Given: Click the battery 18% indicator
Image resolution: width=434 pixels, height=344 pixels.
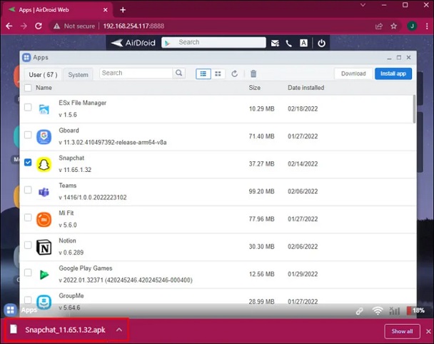Looking at the screenshot, I should [x=415, y=310].
